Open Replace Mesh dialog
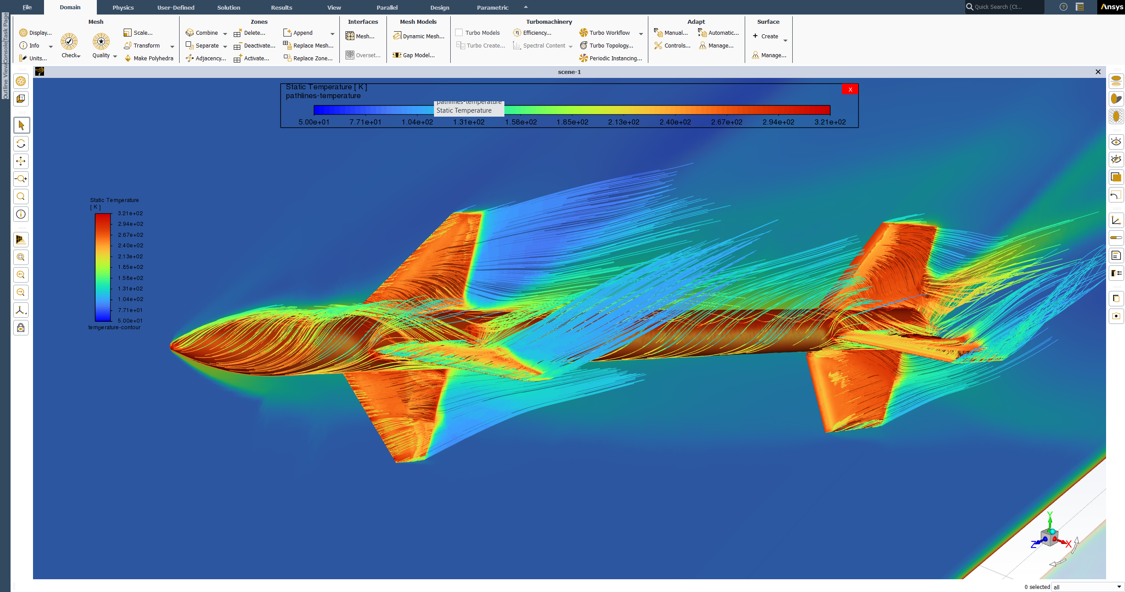The width and height of the screenshot is (1125, 592). 309,45
